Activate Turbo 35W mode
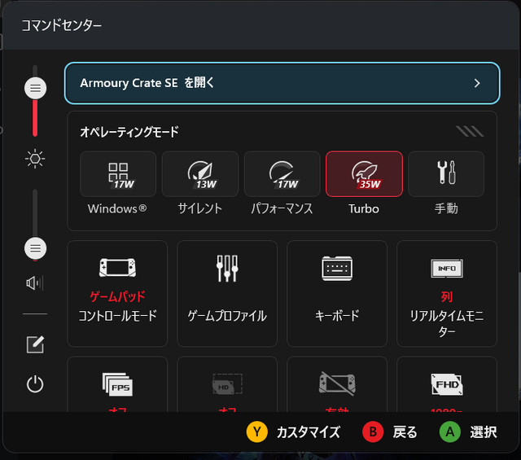The image size is (521, 460). (x=364, y=174)
